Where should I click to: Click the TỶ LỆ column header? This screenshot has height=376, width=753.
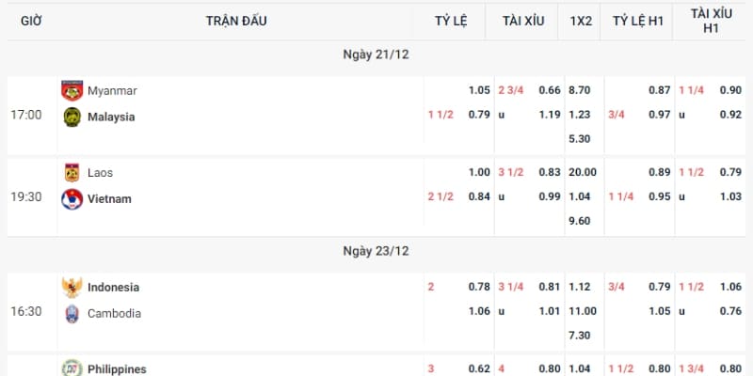pyautogui.click(x=451, y=21)
